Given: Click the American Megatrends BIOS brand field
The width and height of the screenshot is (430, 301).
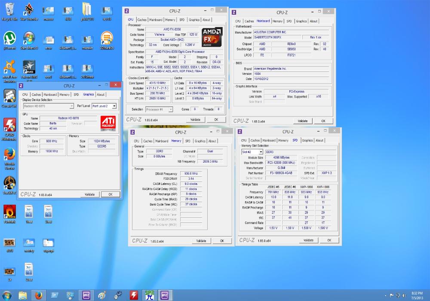Looking at the screenshot, I should 291,68.
